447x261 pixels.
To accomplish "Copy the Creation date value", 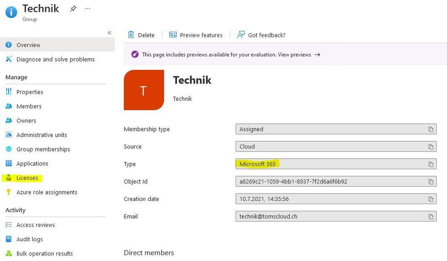I will [430, 199].
